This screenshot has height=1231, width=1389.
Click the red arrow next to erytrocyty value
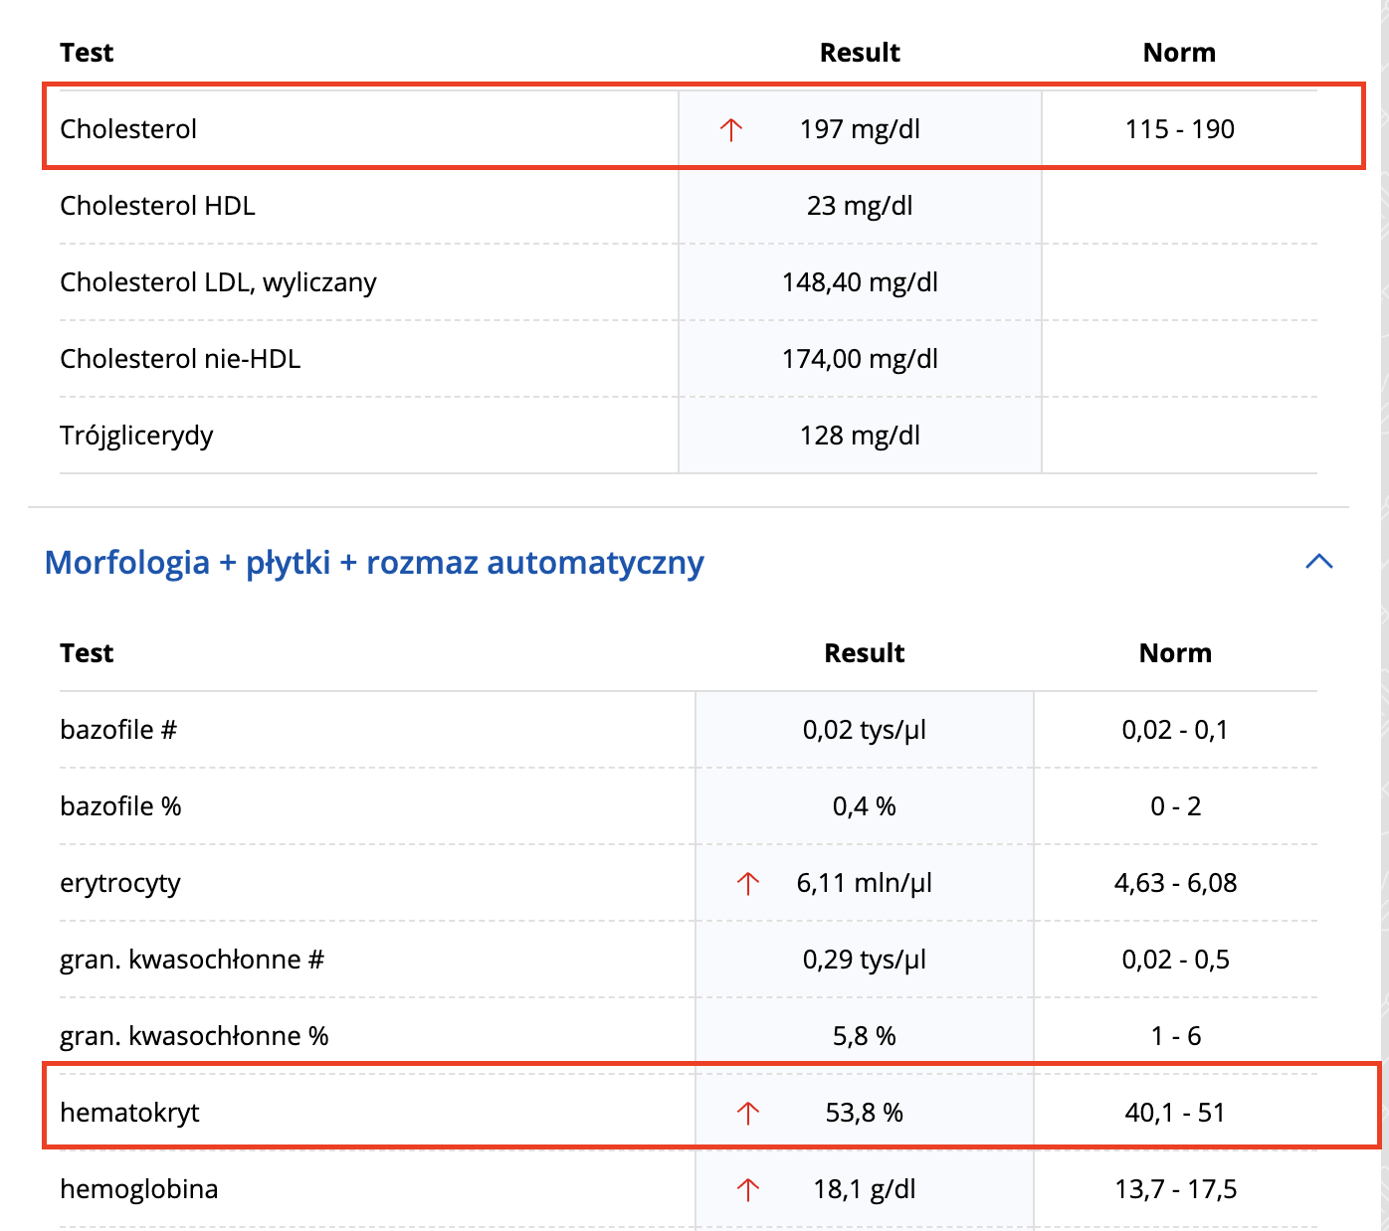tap(747, 883)
